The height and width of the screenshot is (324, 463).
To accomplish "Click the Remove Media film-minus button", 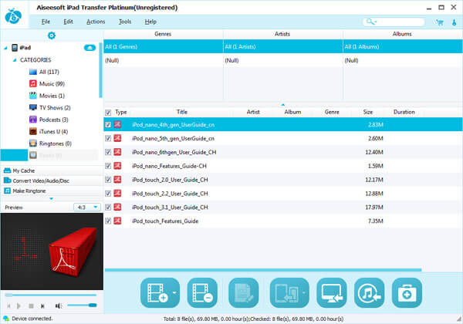I will [x=202, y=292].
